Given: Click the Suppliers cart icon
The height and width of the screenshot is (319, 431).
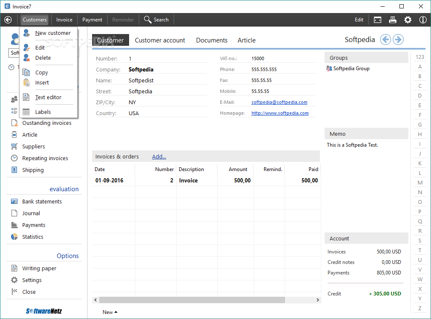Looking at the screenshot, I should [x=14, y=146].
